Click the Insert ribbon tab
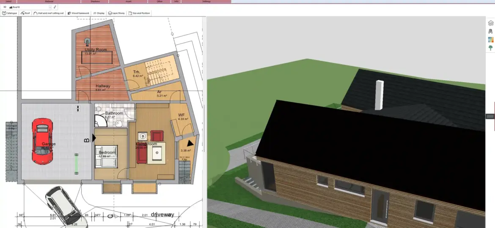Image resolution: width=495 pixels, height=228 pixels. (129, 2)
